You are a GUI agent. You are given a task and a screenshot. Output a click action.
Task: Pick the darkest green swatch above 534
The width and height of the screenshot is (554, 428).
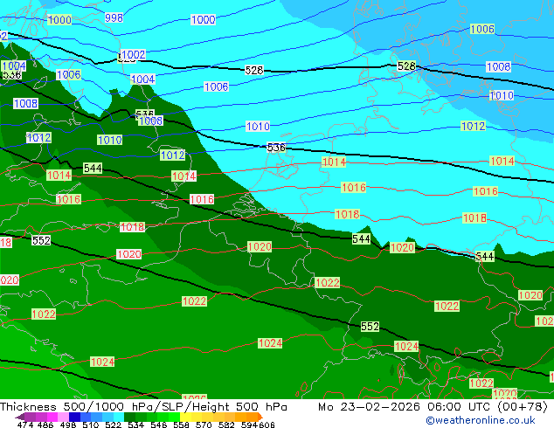tap(129, 417)
